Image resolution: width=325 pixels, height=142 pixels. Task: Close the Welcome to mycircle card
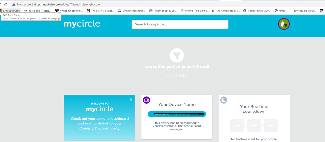point(131,100)
